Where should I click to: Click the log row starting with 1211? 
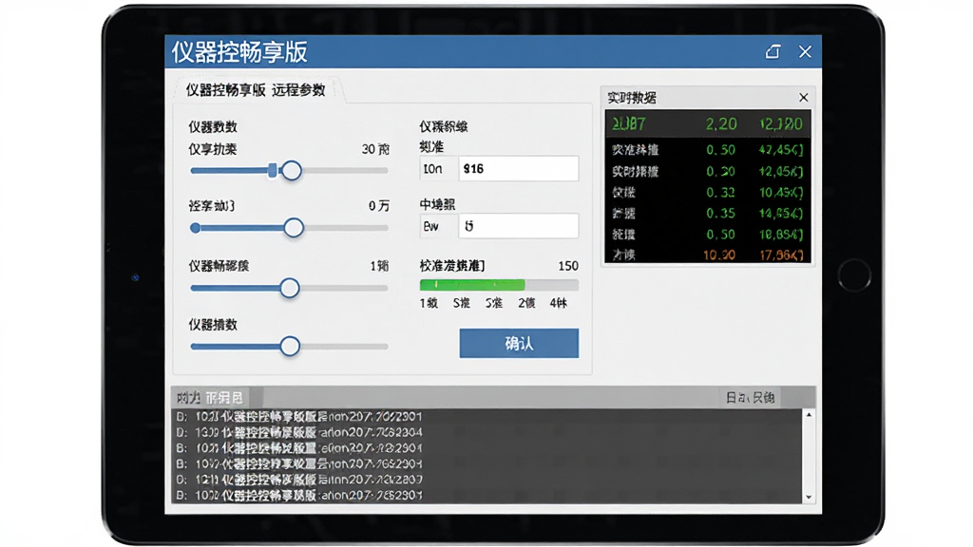pos(299,480)
